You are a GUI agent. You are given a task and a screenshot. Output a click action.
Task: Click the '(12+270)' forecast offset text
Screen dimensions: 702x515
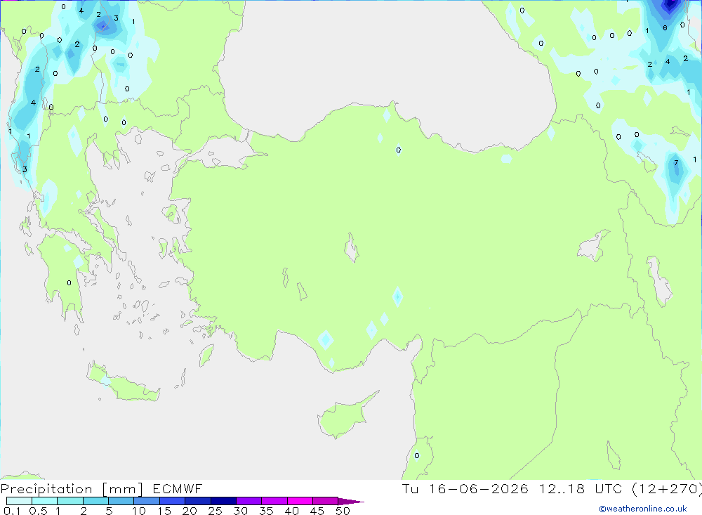(x=667, y=489)
